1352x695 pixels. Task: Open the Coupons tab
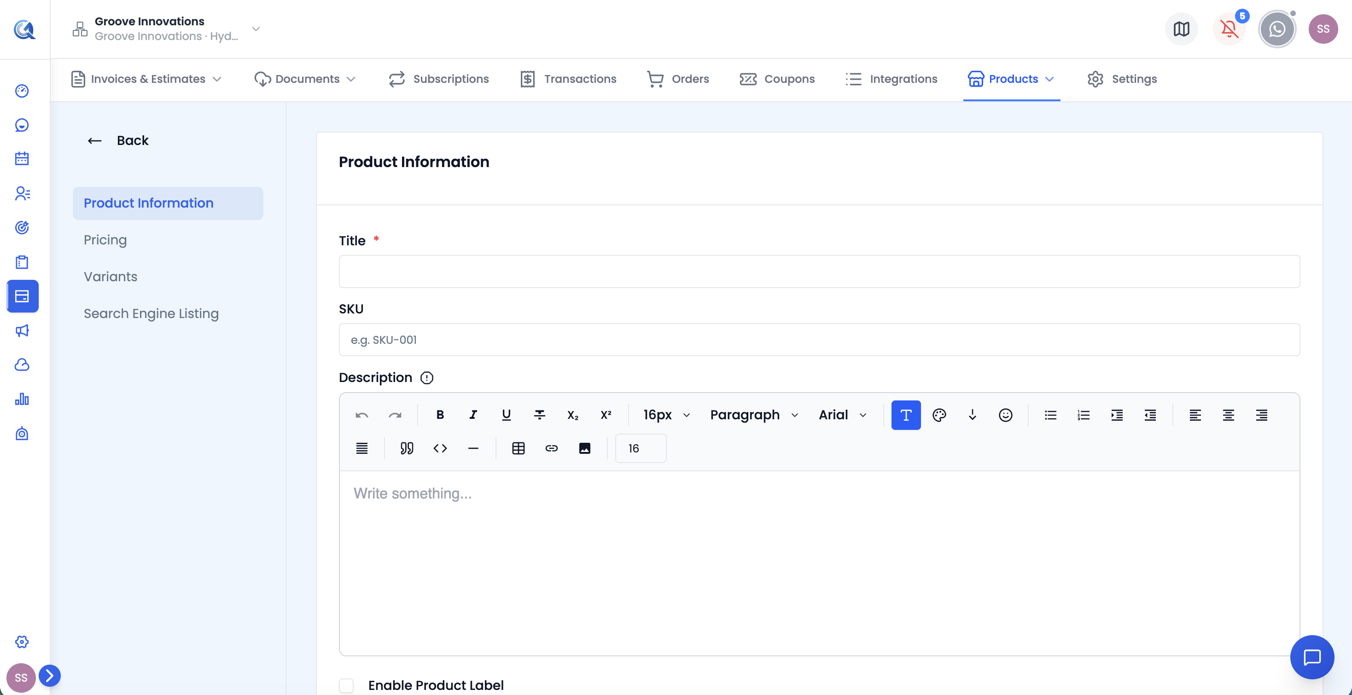[x=777, y=79]
